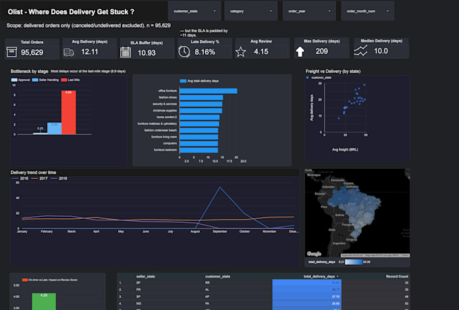The image size is (459, 310).
Task: Click the Total Orders box icon
Action: [11, 52]
